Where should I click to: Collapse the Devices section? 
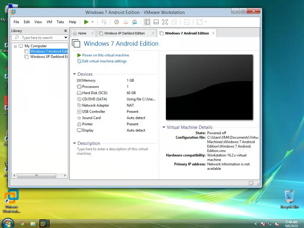click(x=75, y=74)
